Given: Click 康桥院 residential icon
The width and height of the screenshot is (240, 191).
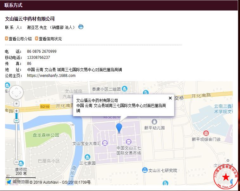Looking at the screenshot, I should click(21, 163).
